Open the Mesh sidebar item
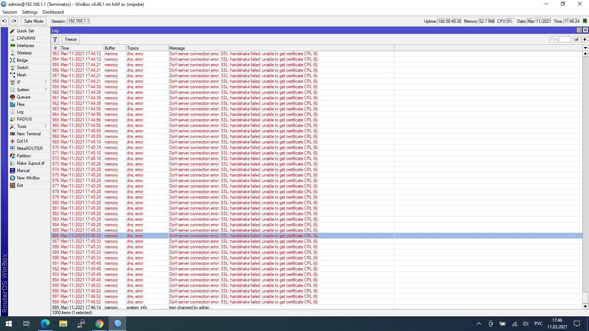 pyautogui.click(x=21, y=75)
